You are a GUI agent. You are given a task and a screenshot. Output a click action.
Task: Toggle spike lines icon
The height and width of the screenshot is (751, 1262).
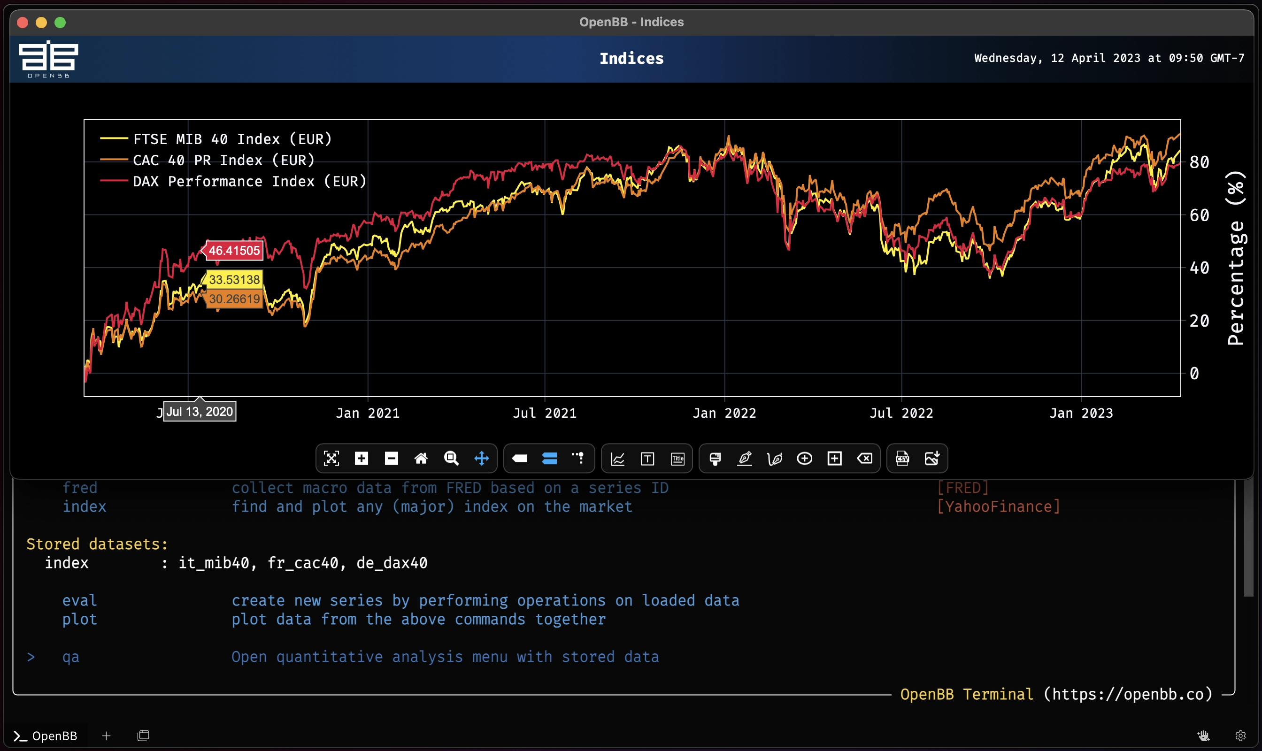pos(578,459)
